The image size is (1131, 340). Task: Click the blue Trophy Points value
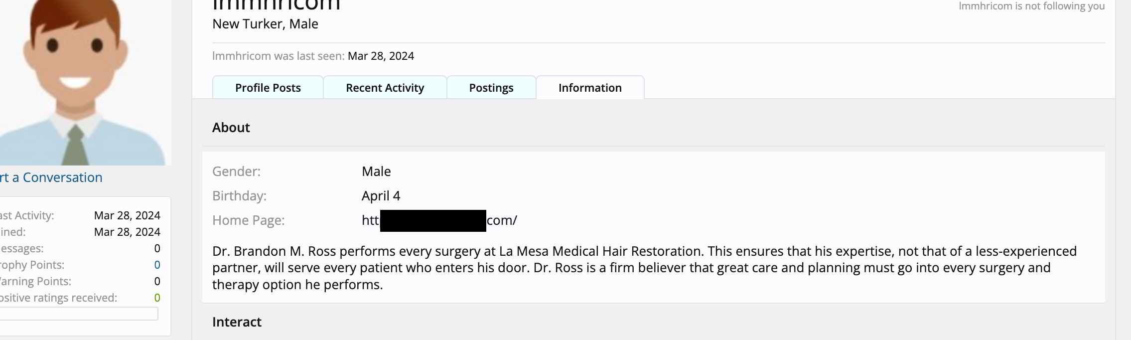157,265
